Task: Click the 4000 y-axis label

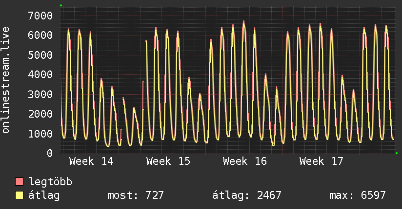Action: 40,74
